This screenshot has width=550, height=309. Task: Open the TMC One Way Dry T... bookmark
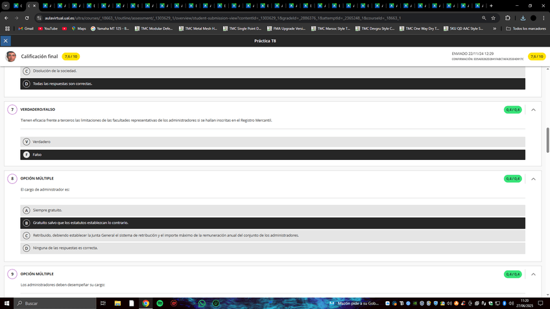(x=419, y=29)
